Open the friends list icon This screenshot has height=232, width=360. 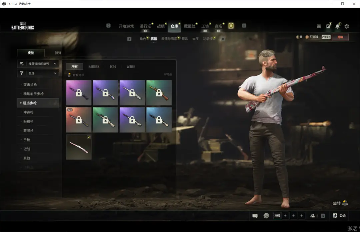pos(312,216)
